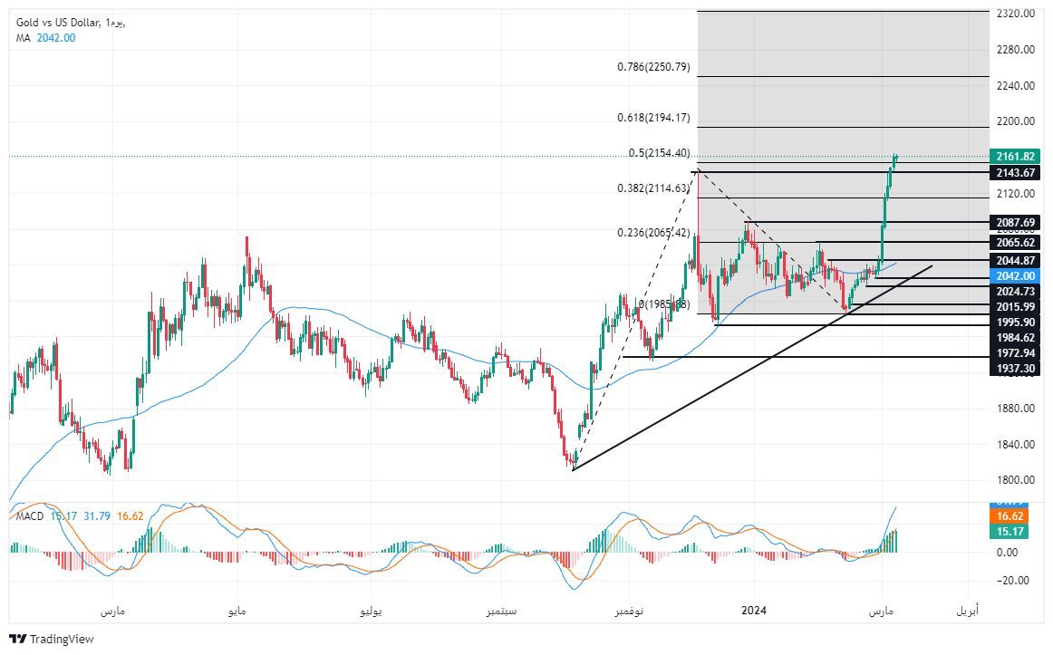Click the 1972.94 price level tag

tap(1015, 353)
